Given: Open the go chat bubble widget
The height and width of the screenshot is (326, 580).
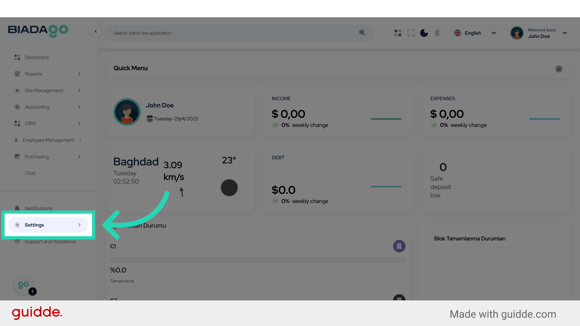Looking at the screenshot, I should click(24, 285).
